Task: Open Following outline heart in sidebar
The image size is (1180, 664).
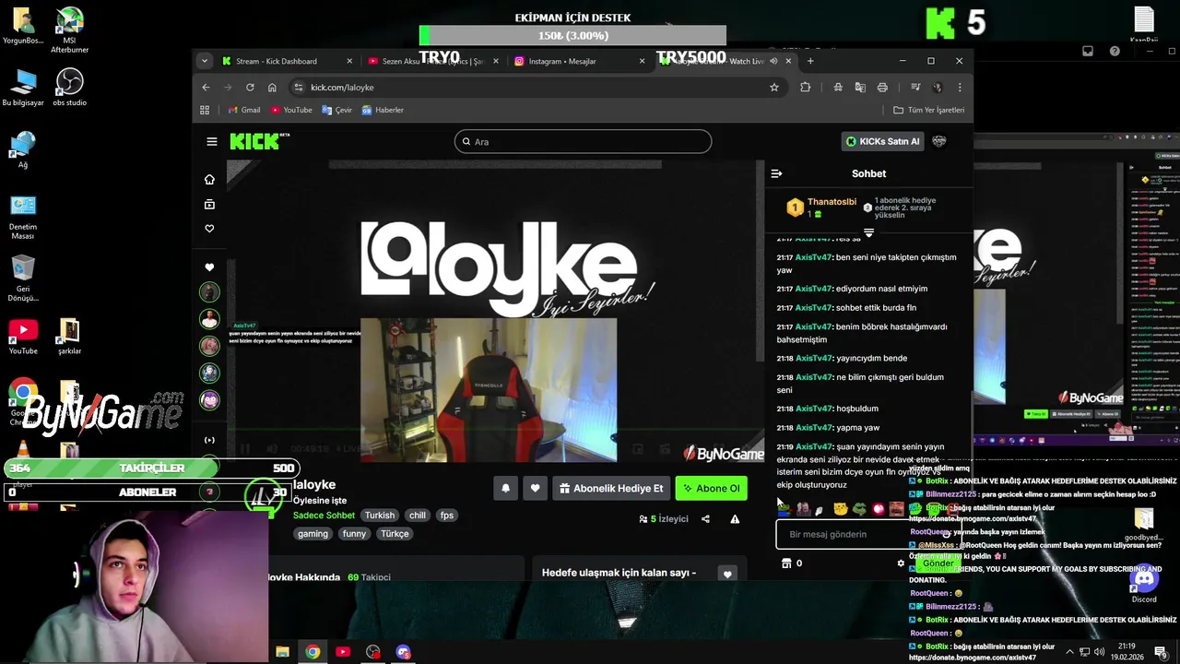Action: 209,228
